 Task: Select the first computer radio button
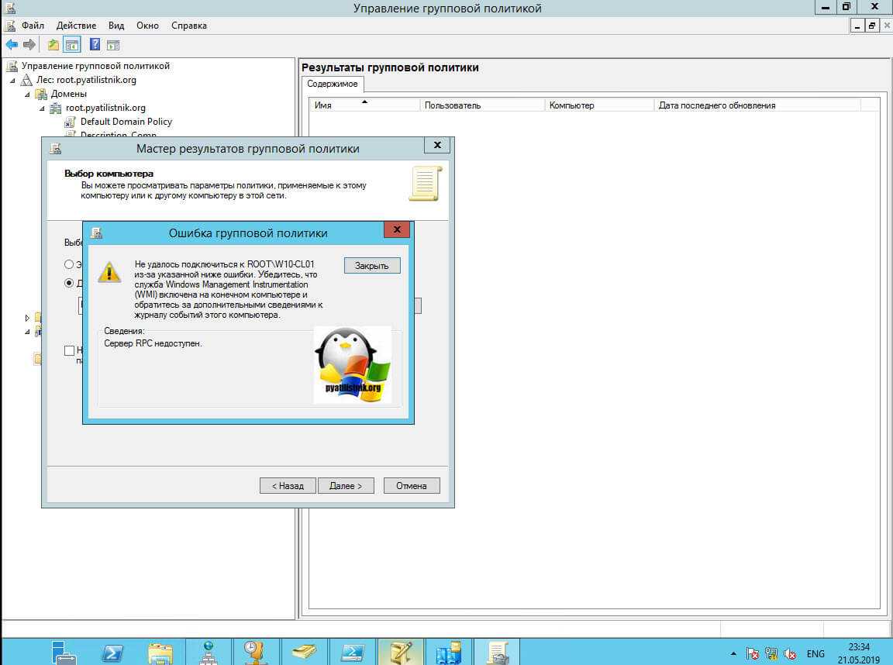coord(70,264)
